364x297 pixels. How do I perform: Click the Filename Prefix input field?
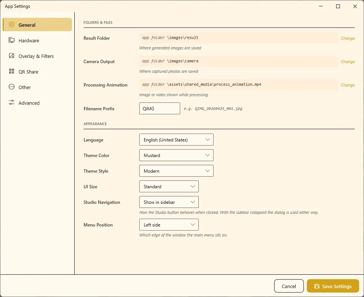click(x=159, y=108)
